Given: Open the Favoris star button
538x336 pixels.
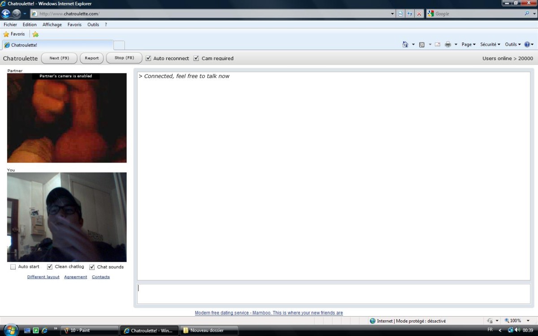Looking at the screenshot, I should tap(14, 34).
